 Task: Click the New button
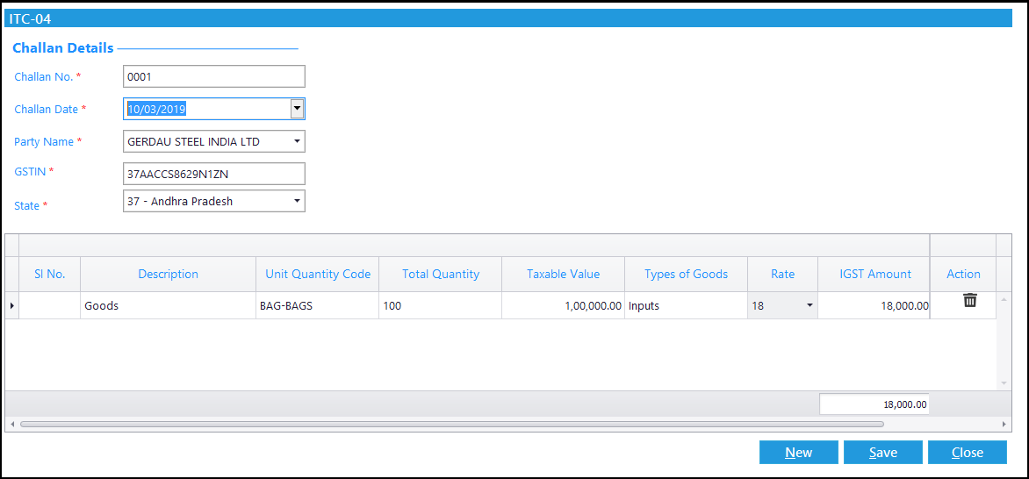point(799,452)
